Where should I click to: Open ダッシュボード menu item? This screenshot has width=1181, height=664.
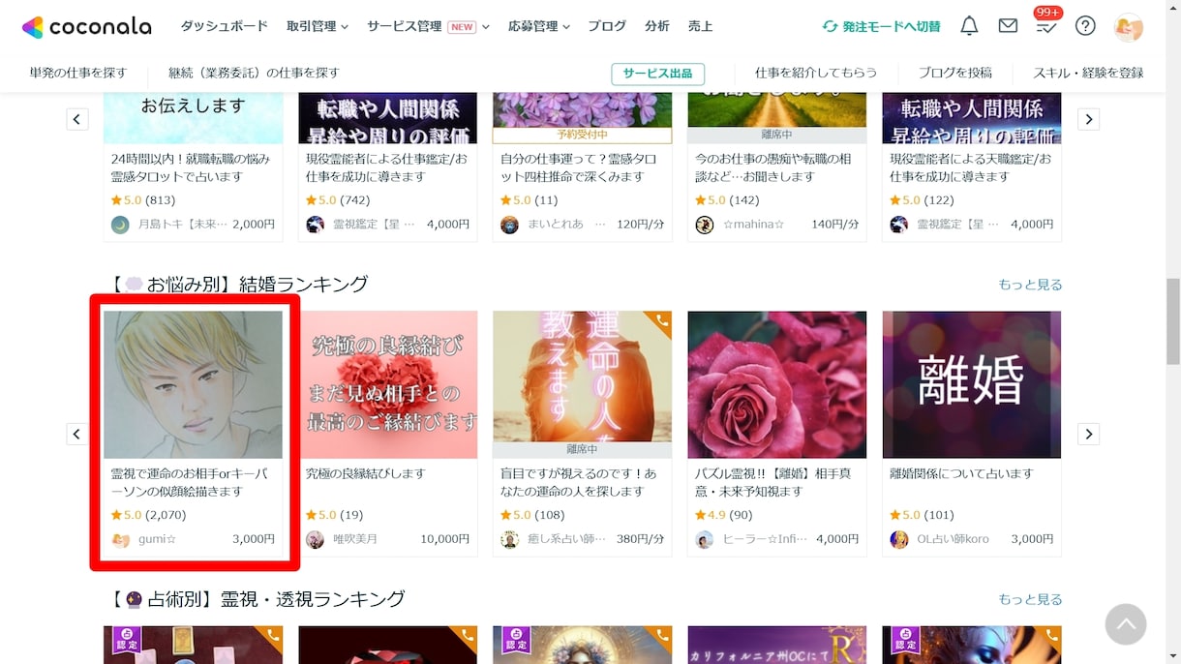coord(225,26)
